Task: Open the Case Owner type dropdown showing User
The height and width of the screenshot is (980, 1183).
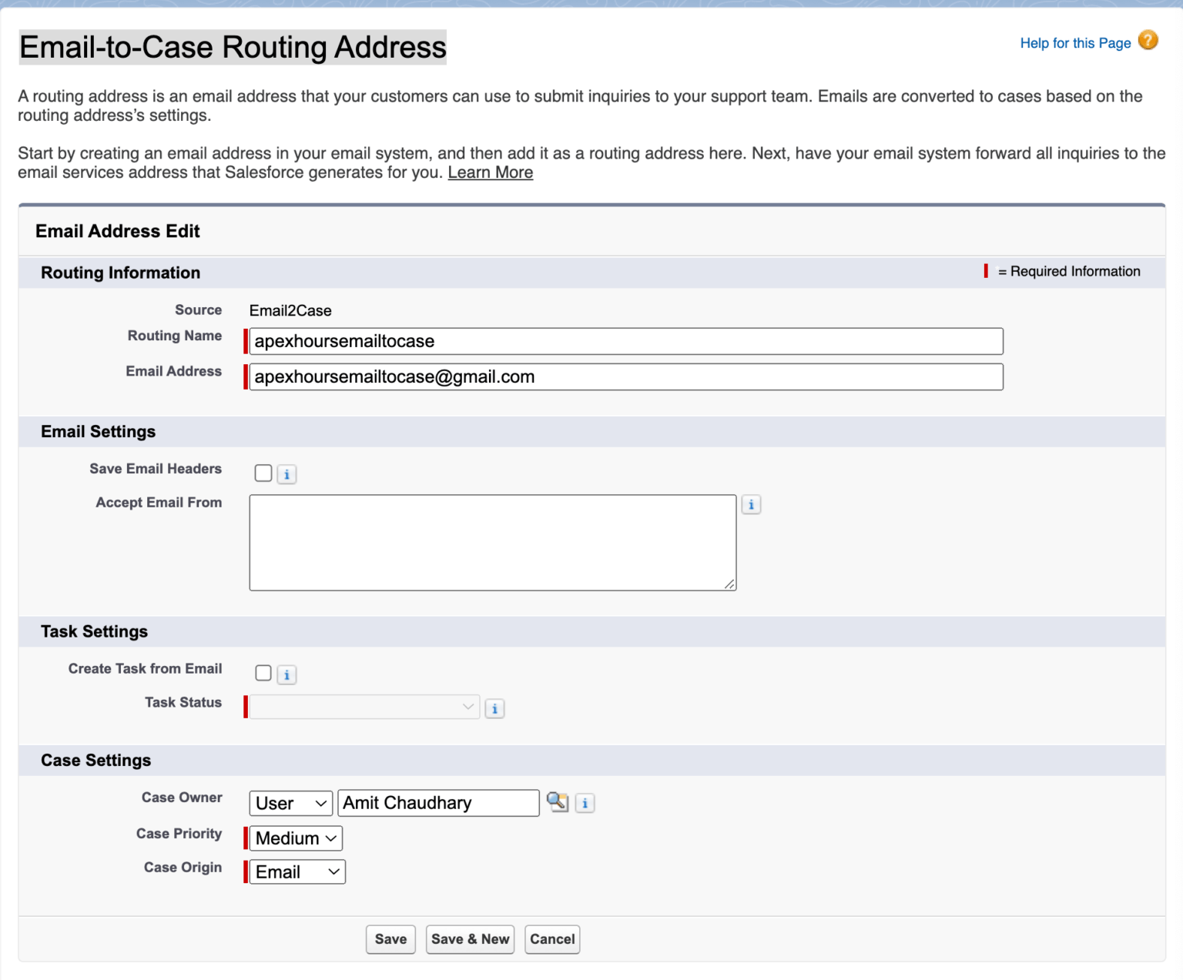Action: coord(290,803)
